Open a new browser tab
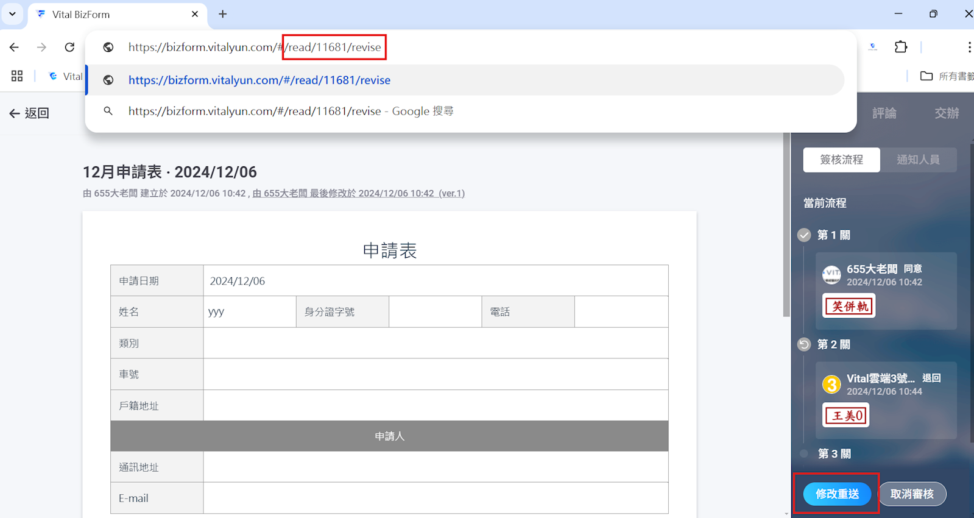This screenshot has height=518, width=974. pyautogui.click(x=223, y=14)
